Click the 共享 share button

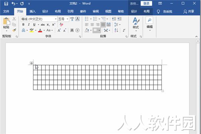pyautogui.click(x=189, y=11)
